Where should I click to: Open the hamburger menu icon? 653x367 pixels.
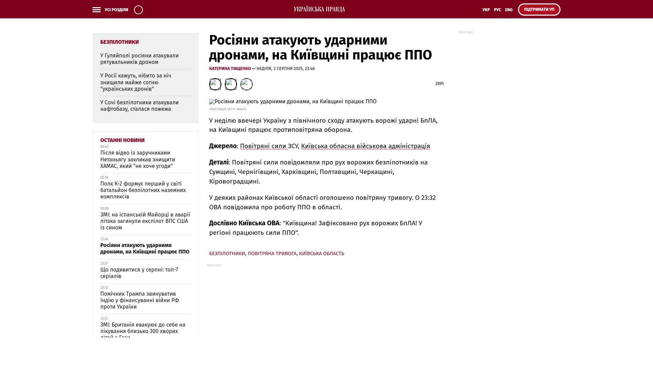[97, 10]
